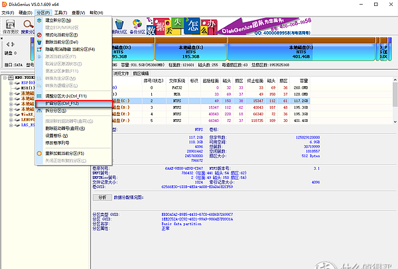This screenshot has height=269, width=398.
Task: Click partition table scrollbar down arrow
Action: click(x=395, y=122)
